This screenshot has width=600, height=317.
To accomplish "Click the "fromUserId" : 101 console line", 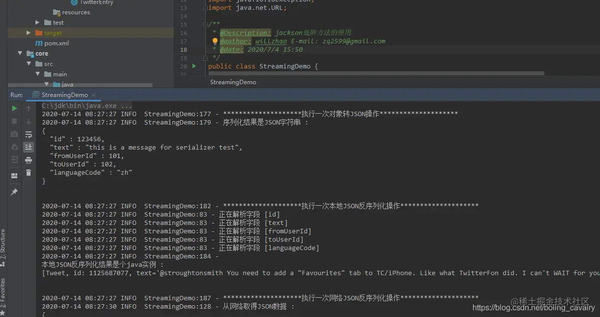I will tap(87, 156).
